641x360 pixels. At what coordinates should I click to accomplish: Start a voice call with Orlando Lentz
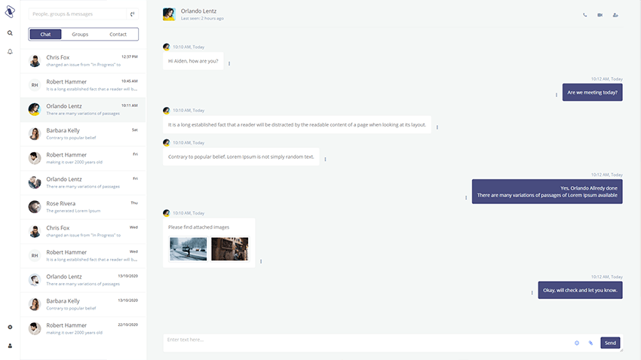585,15
